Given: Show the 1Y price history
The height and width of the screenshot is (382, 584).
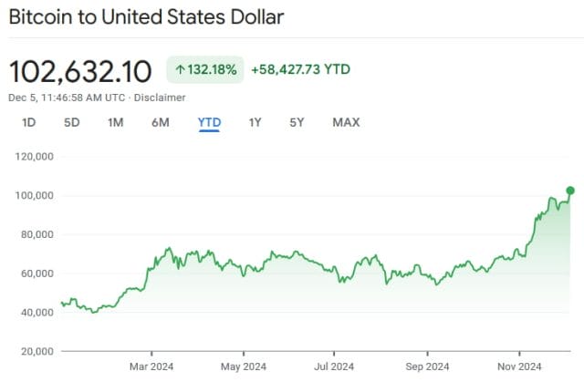Looking at the screenshot, I should 255,122.
